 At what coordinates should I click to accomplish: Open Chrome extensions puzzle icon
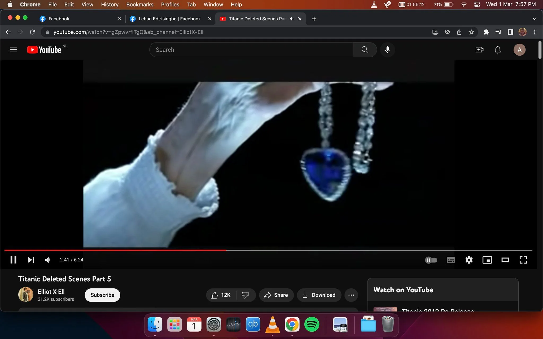(x=486, y=32)
